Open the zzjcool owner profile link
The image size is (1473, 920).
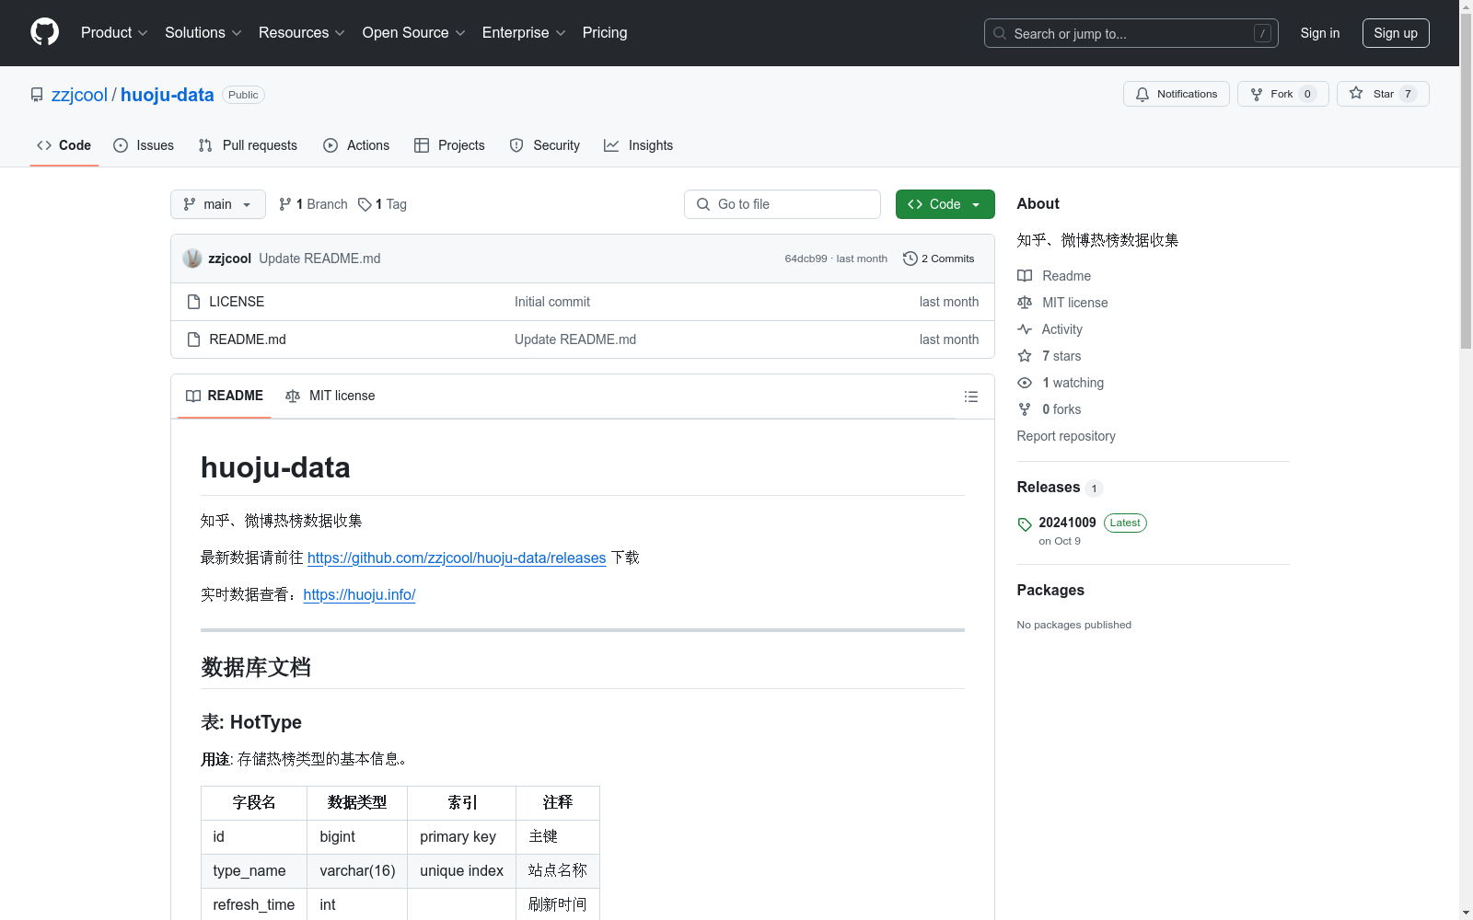point(79,95)
